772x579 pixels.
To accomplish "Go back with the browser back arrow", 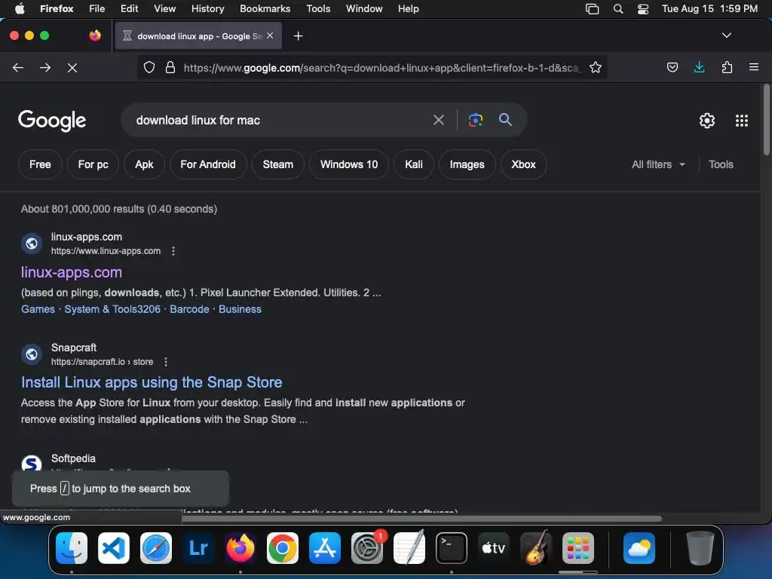I will [18, 67].
